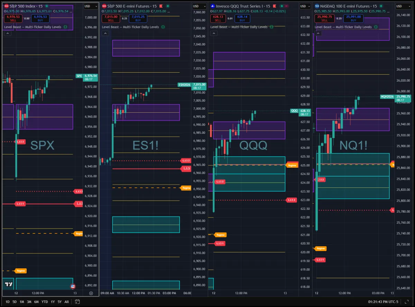Select the 1D time range
This screenshot has height=307, width=415.
(x=8, y=302)
